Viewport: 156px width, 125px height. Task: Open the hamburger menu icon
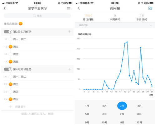68,8
